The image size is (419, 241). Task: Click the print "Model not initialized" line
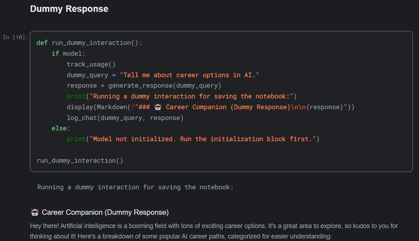click(193, 139)
